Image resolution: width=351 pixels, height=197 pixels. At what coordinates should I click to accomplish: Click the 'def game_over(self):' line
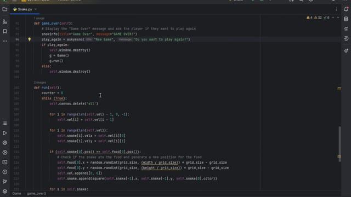pos(53,24)
